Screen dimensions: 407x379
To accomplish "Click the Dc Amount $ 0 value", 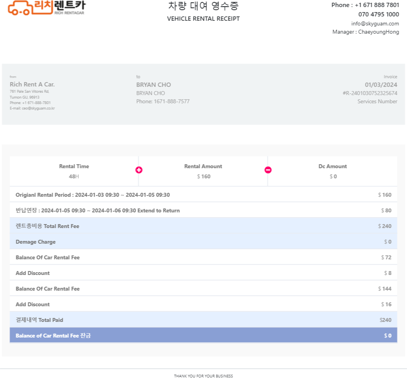I will 333,176.
